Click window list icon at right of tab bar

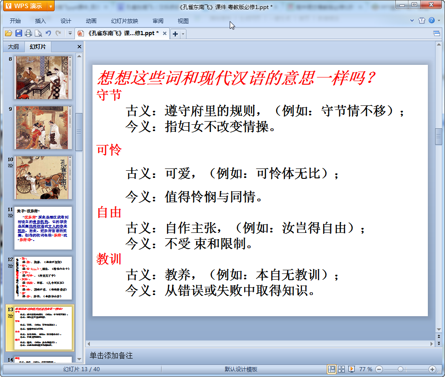coord(437,34)
